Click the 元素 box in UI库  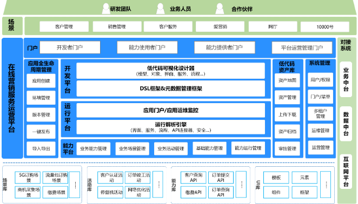304,178
